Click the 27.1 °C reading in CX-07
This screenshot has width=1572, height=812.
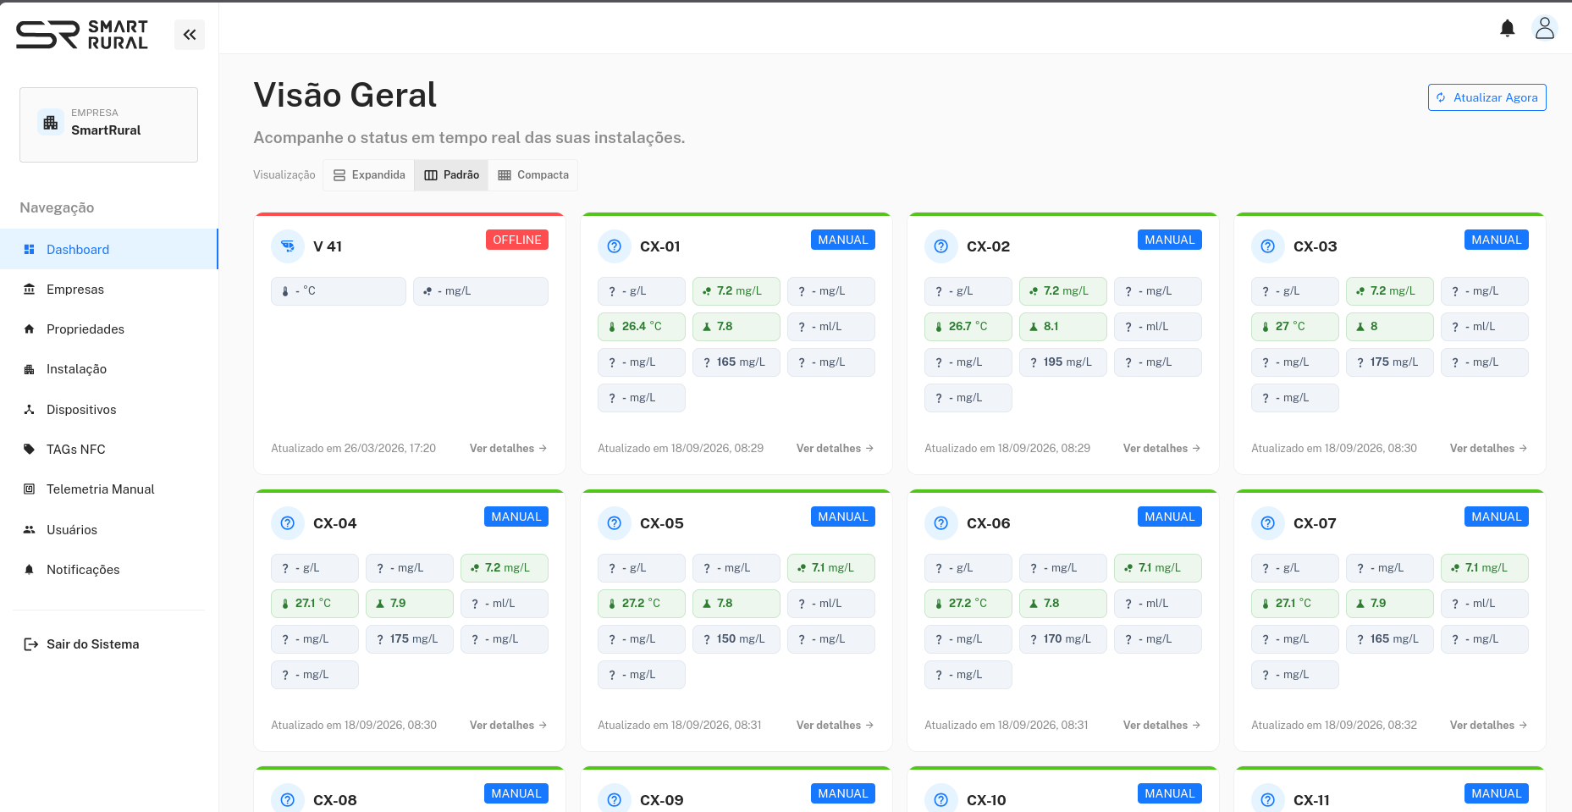tap(1295, 603)
